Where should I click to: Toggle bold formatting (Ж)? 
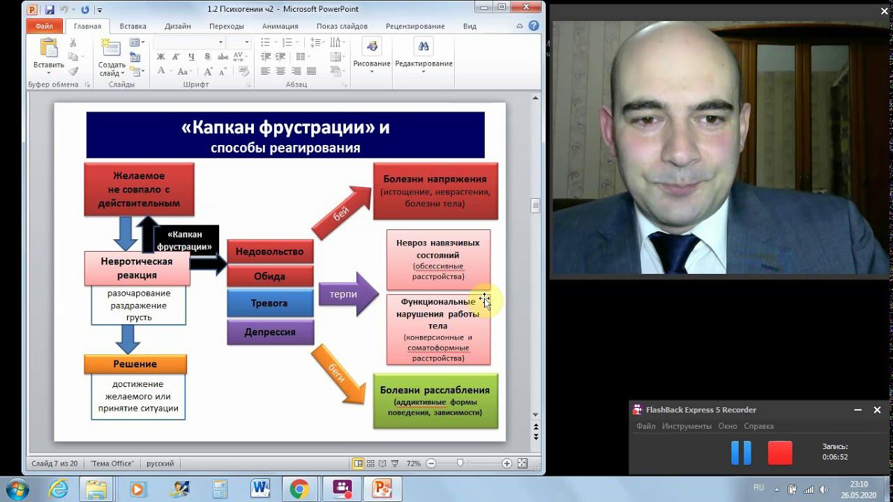click(x=160, y=57)
